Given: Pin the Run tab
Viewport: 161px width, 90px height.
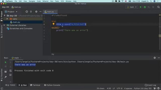Looking at the screenshot, I should coord(6,77).
